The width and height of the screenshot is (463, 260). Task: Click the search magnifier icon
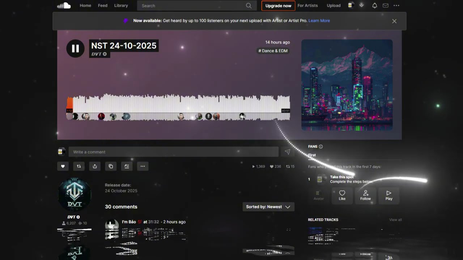tap(249, 6)
